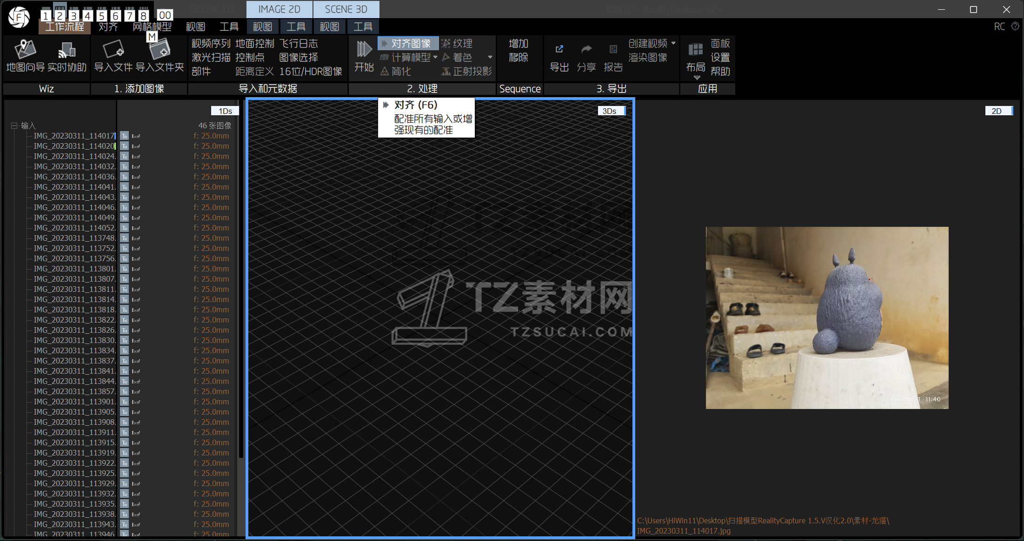The width and height of the screenshot is (1024, 541).
Task: Click the 开始 start processing icon
Action: [x=364, y=49]
